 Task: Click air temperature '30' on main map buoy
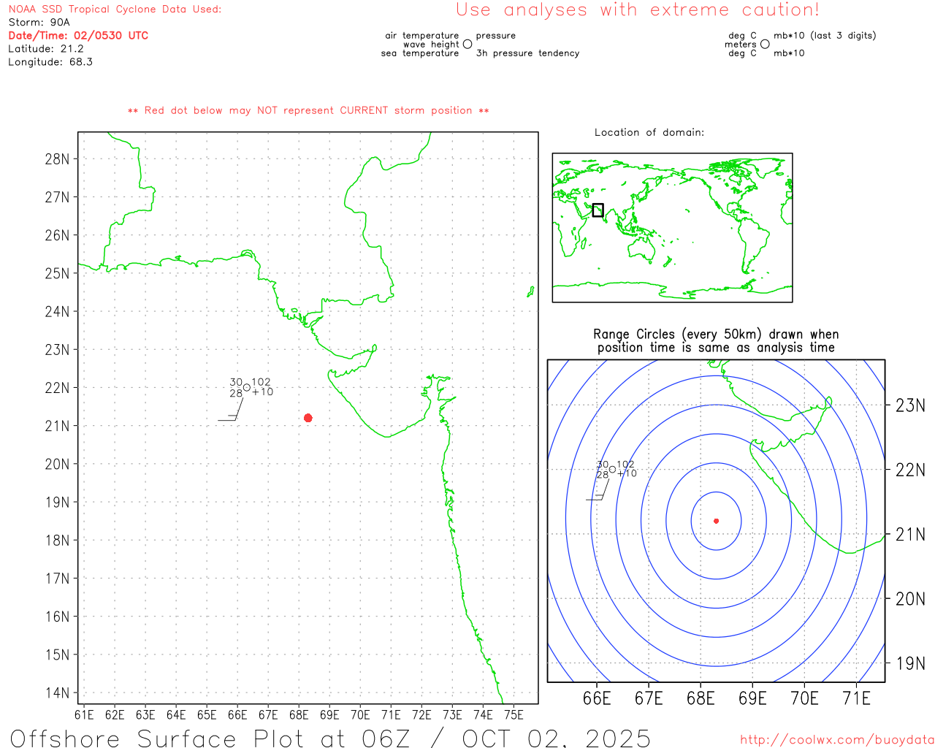pyautogui.click(x=236, y=382)
